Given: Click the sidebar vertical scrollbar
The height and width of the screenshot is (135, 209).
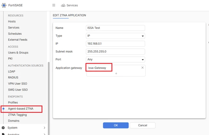Looking at the screenshot, I should [x=49, y=98].
